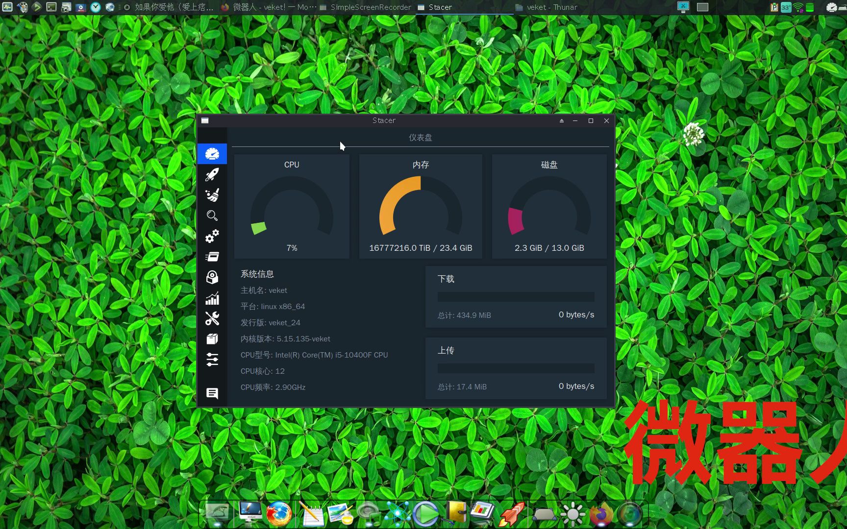Open Startup Apps via the rocket icon

[212, 174]
